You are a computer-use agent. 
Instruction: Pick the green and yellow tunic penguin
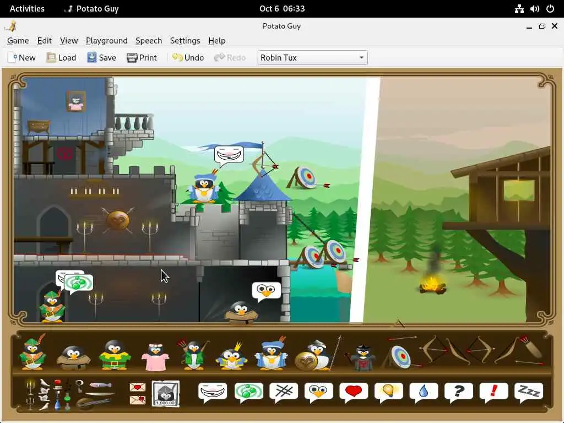[115, 355]
